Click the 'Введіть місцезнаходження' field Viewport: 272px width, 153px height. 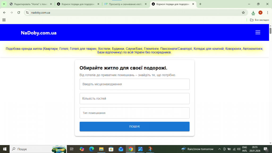coord(134,84)
